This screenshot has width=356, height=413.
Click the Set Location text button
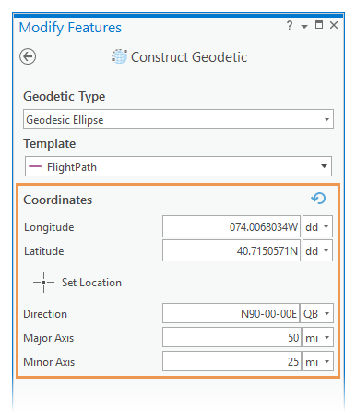point(91,283)
